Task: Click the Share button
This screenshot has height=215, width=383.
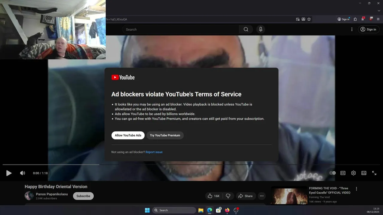Action: (245, 196)
